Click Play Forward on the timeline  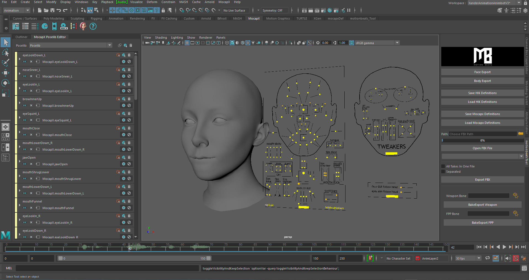coord(504,247)
